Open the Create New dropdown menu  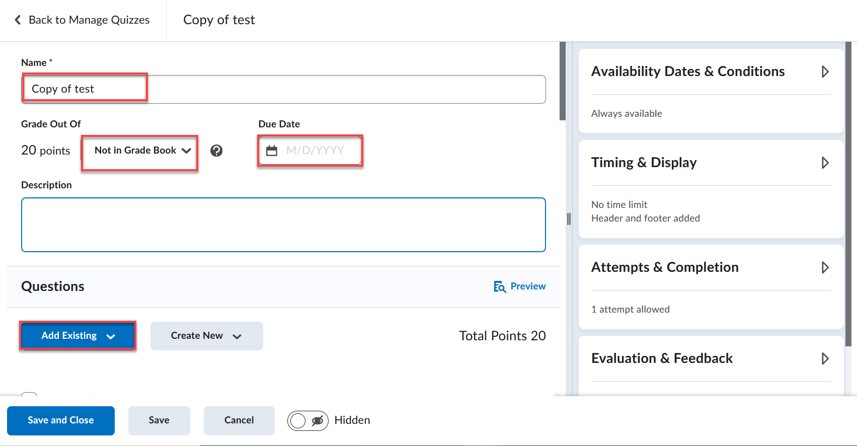click(206, 336)
